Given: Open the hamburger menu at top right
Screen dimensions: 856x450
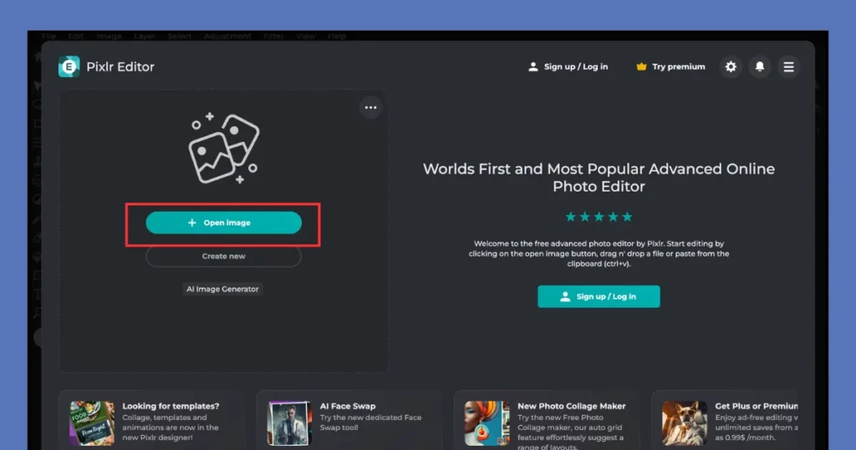Looking at the screenshot, I should pyautogui.click(x=788, y=67).
